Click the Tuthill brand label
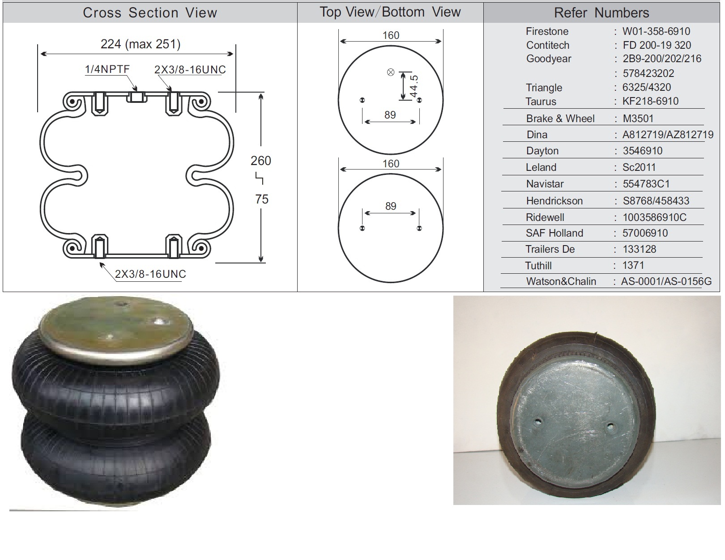This screenshot has width=725, height=560. point(538,266)
